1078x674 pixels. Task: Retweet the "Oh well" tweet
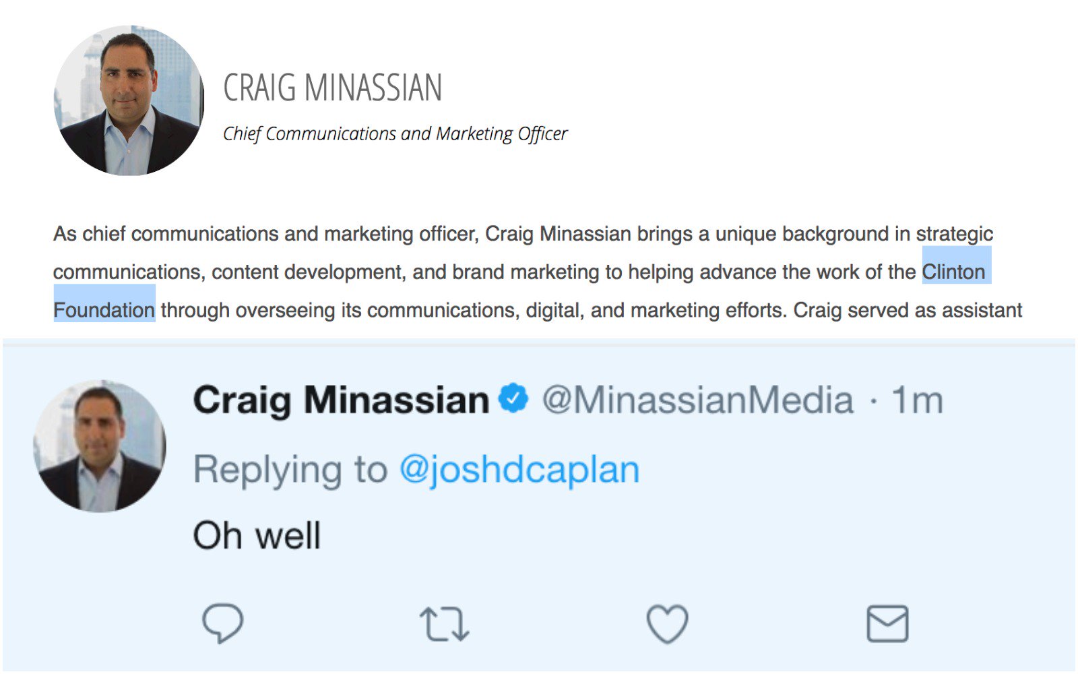444,623
